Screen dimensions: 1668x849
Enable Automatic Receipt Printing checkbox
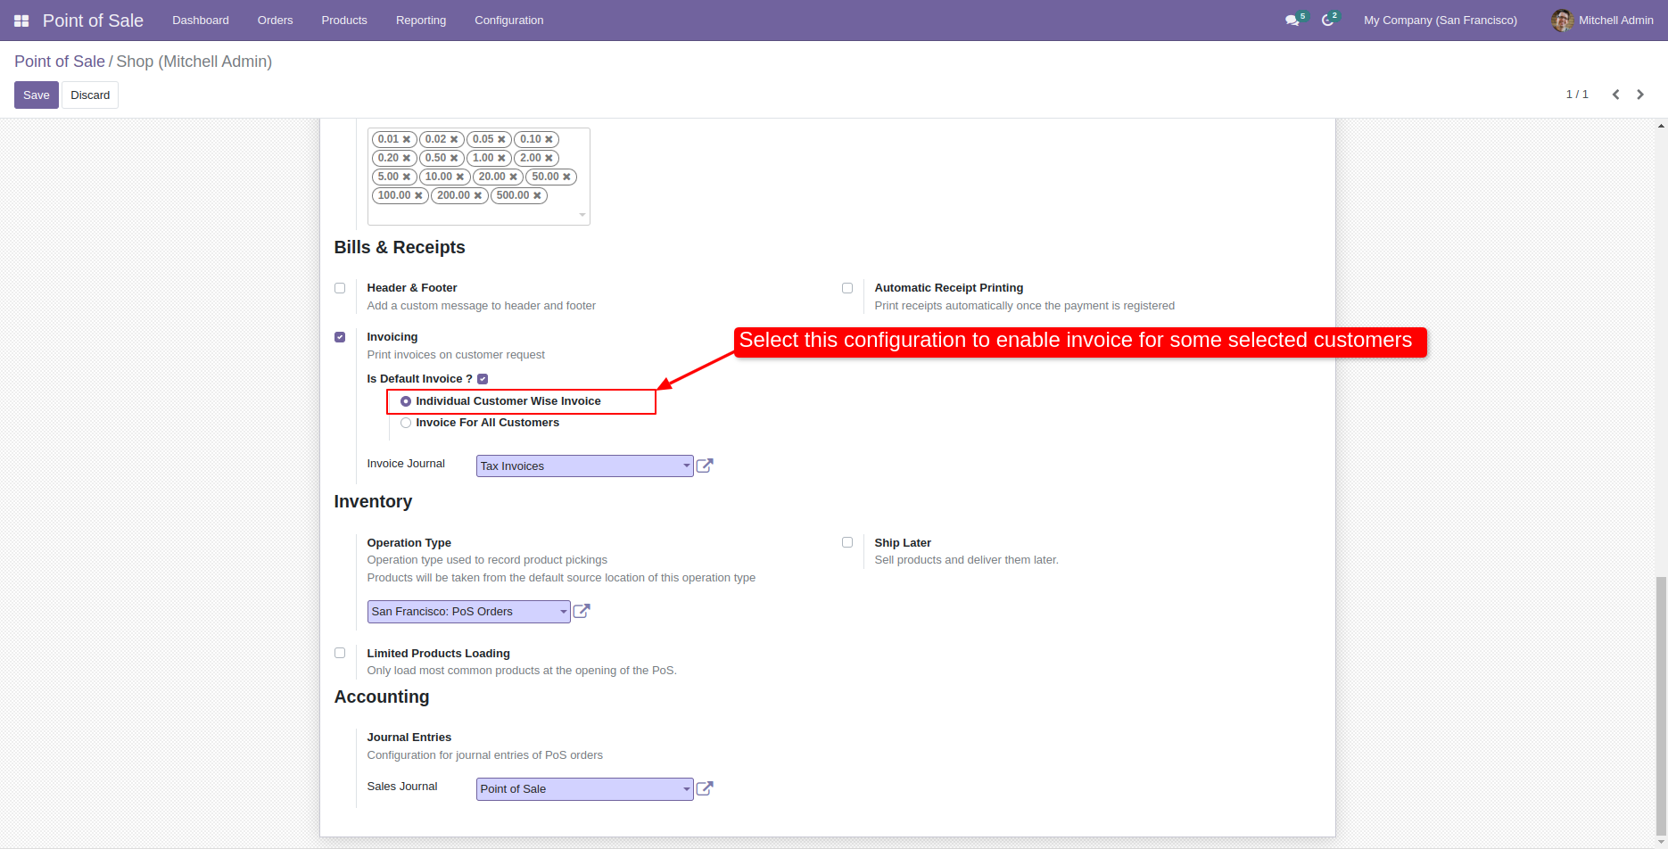coord(847,288)
